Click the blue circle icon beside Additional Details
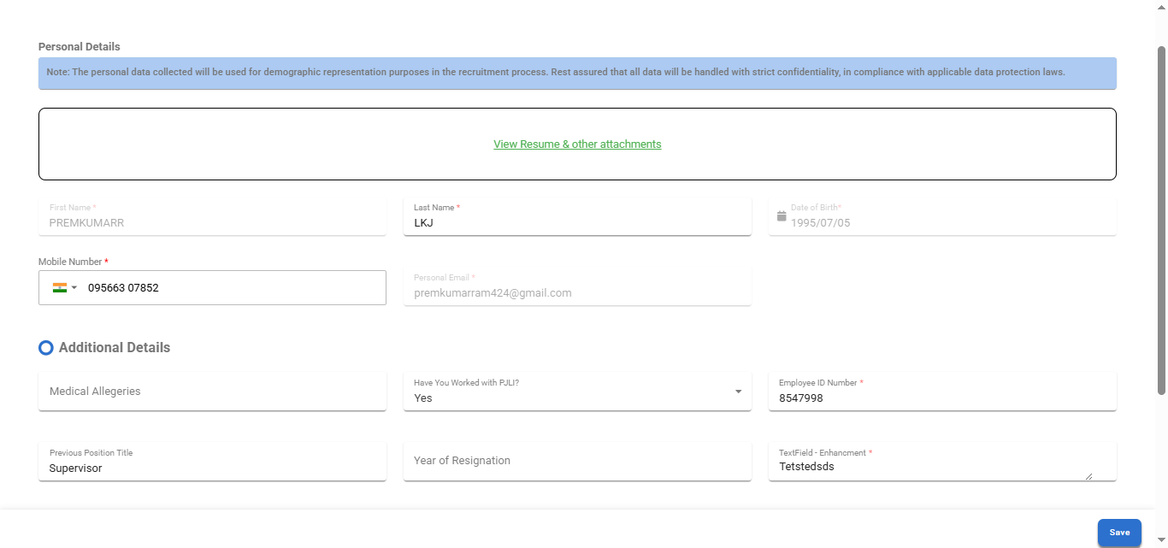The image size is (1168, 548). (46, 348)
